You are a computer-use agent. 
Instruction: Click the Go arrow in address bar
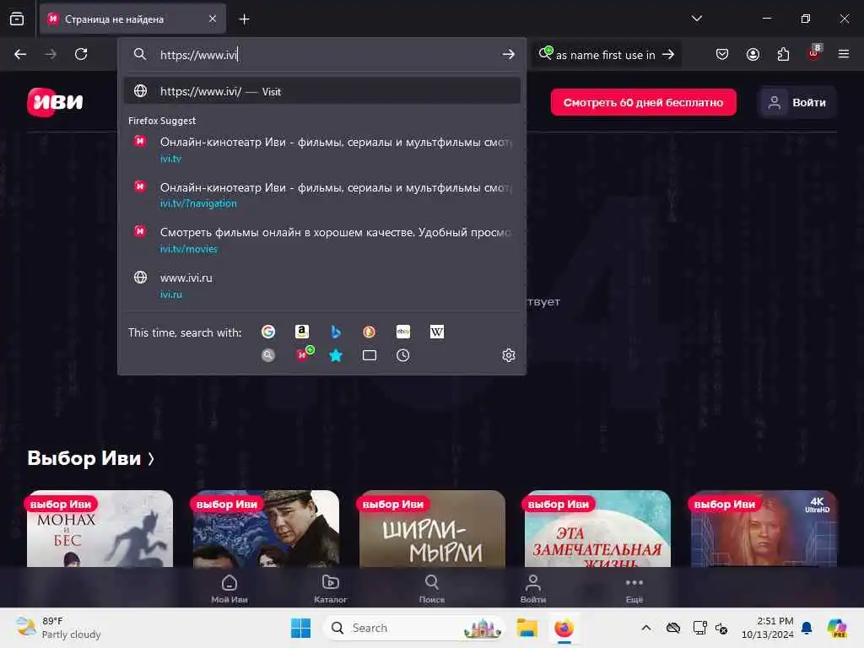pyautogui.click(x=508, y=54)
